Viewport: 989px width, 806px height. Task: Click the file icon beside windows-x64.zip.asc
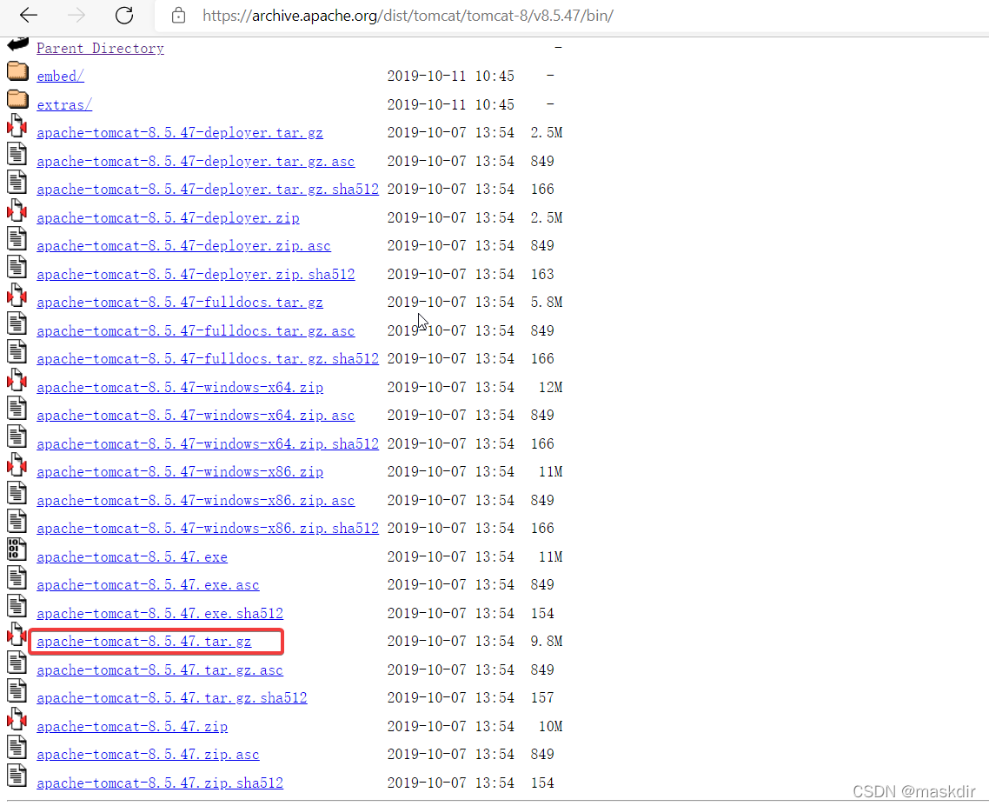tap(17, 409)
